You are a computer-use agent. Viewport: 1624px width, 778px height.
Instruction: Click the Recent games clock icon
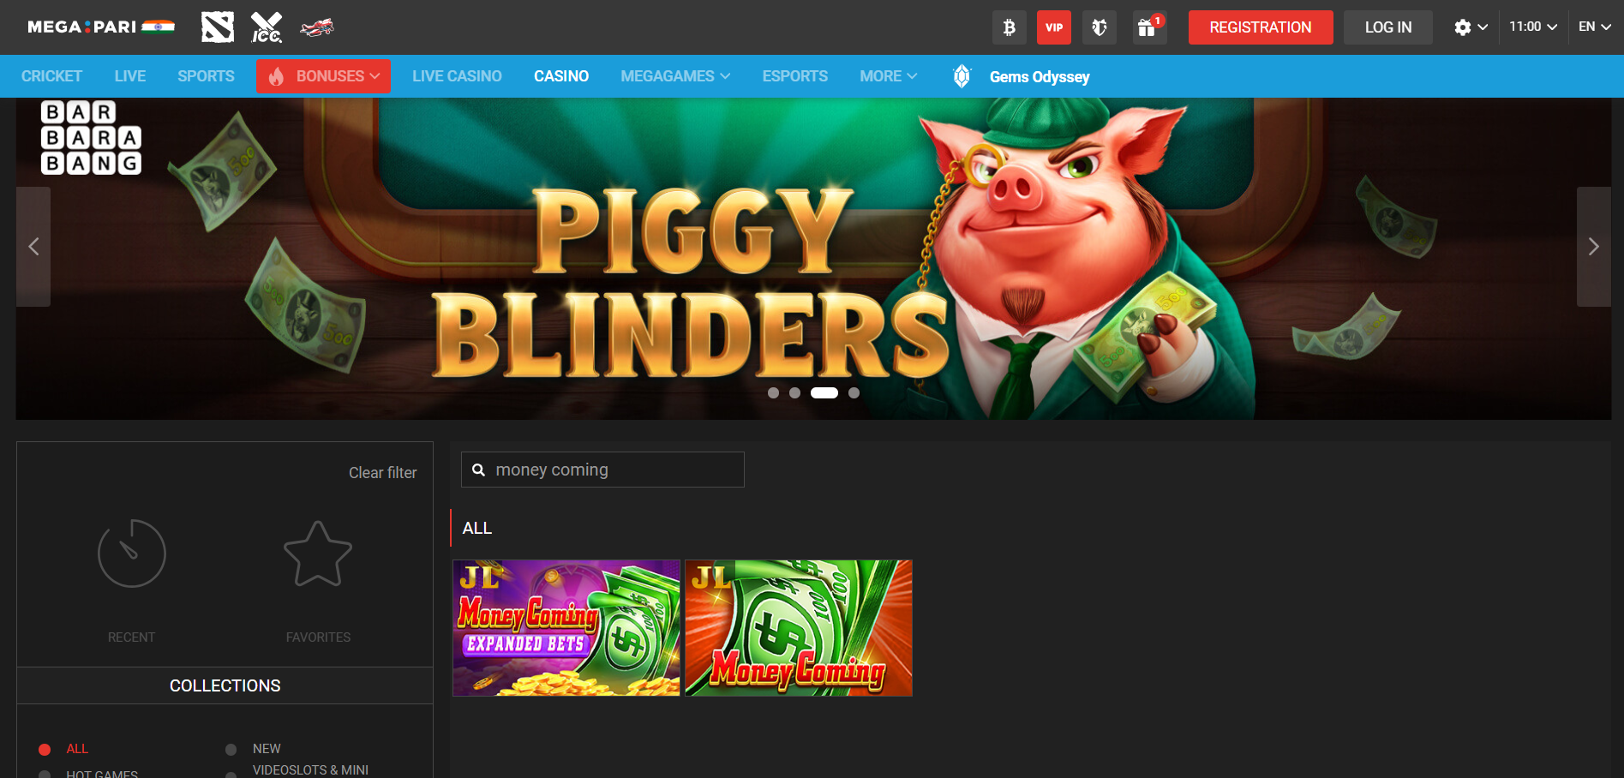coord(131,554)
